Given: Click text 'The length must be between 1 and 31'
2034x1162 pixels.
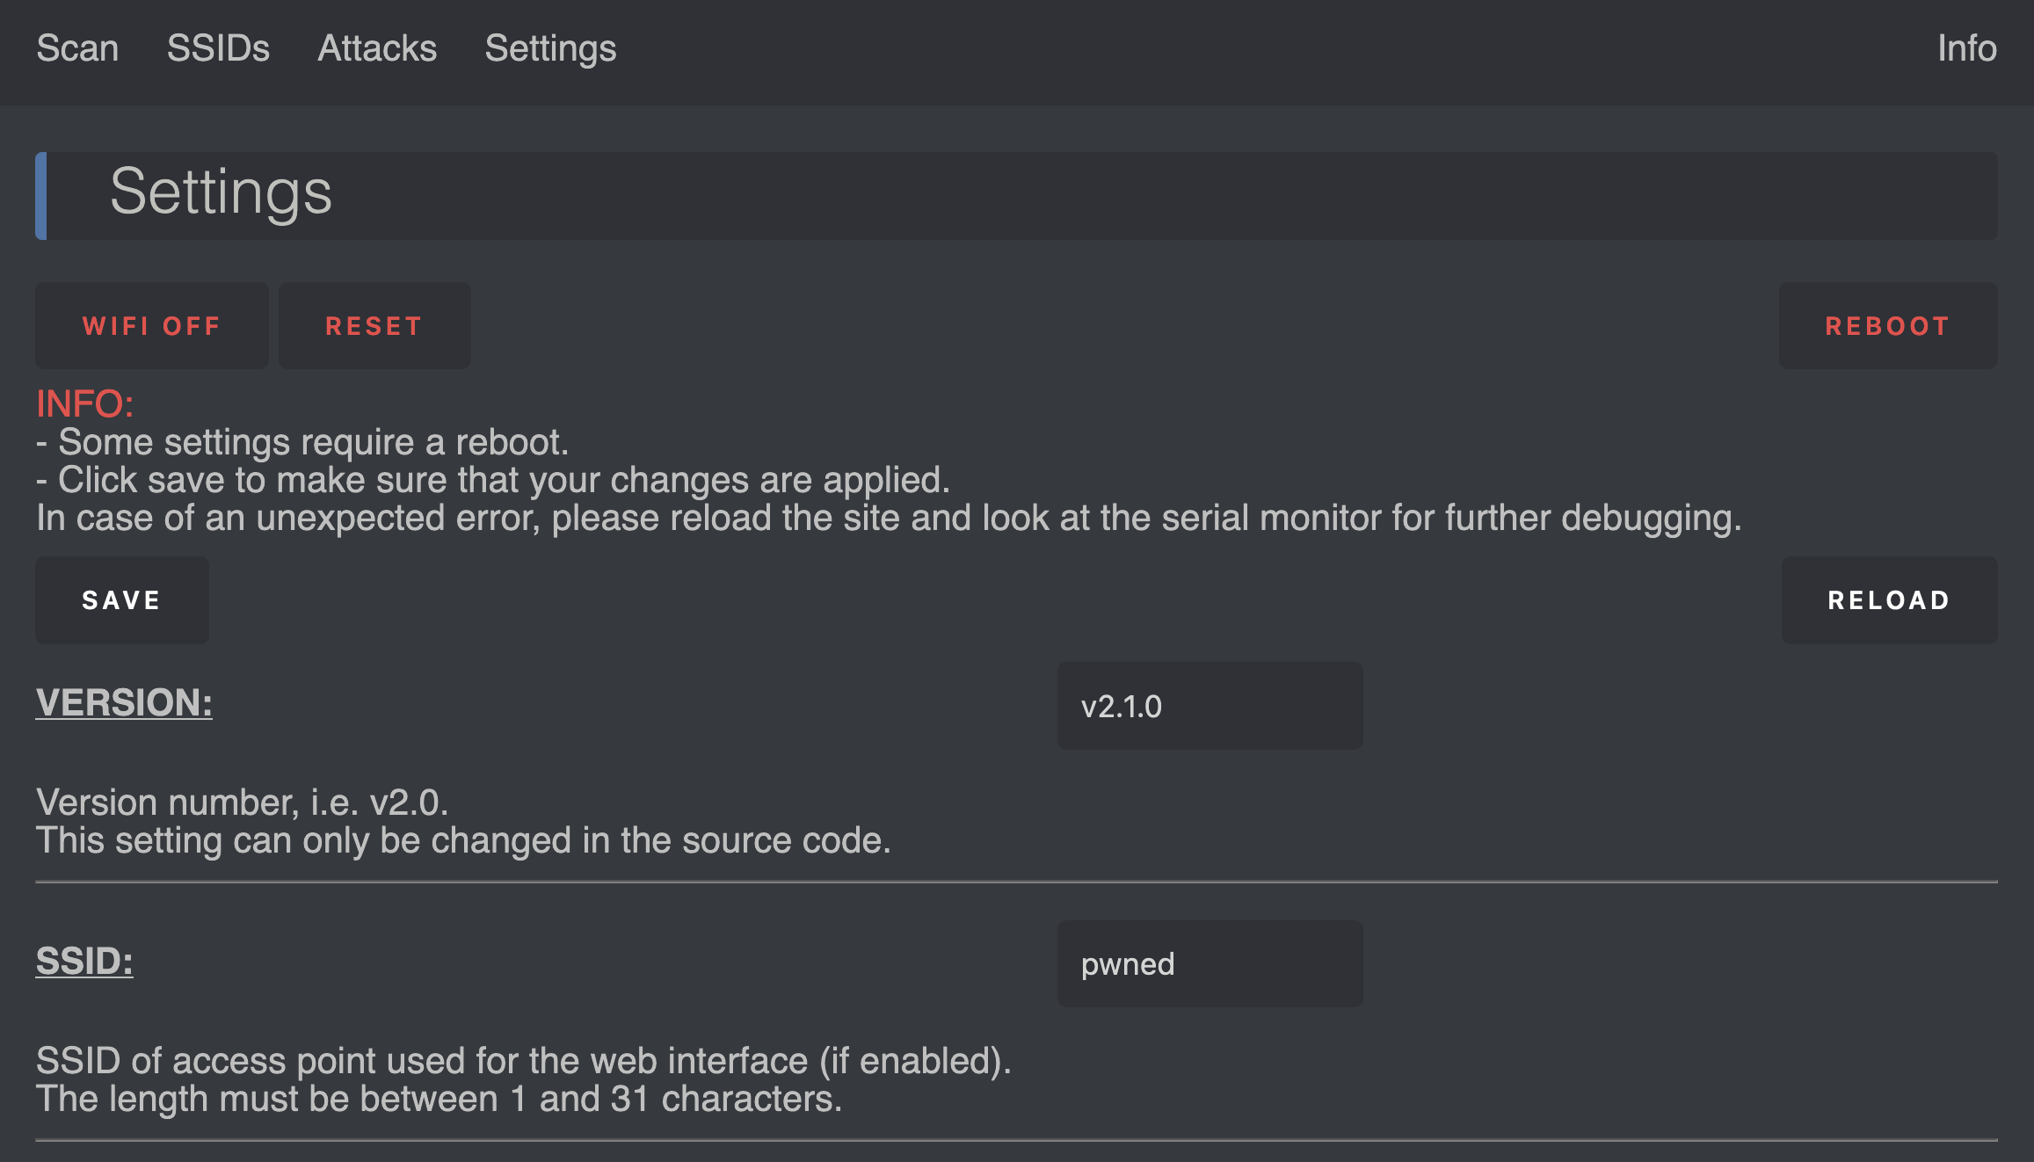Looking at the screenshot, I should pyautogui.click(x=439, y=1099).
